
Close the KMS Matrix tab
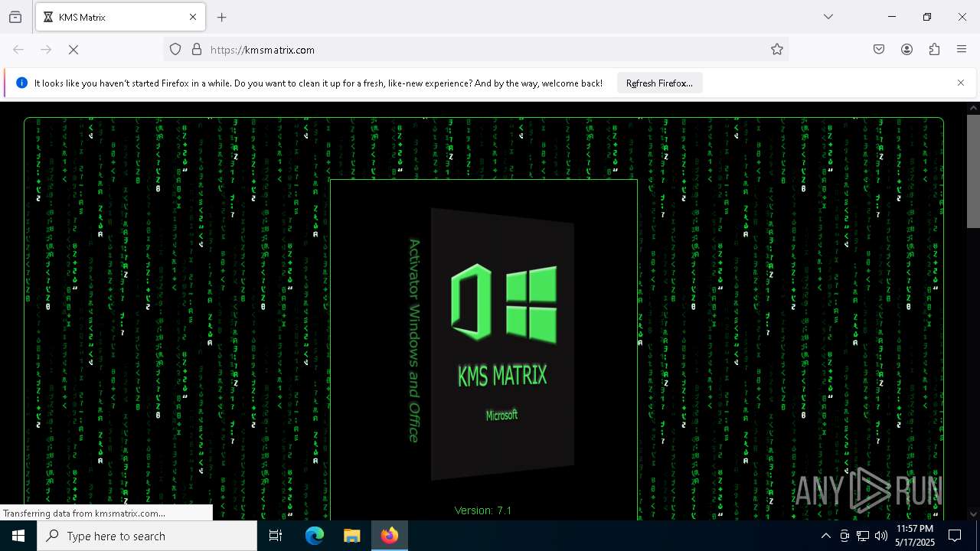pyautogui.click(x=193, y=17)
